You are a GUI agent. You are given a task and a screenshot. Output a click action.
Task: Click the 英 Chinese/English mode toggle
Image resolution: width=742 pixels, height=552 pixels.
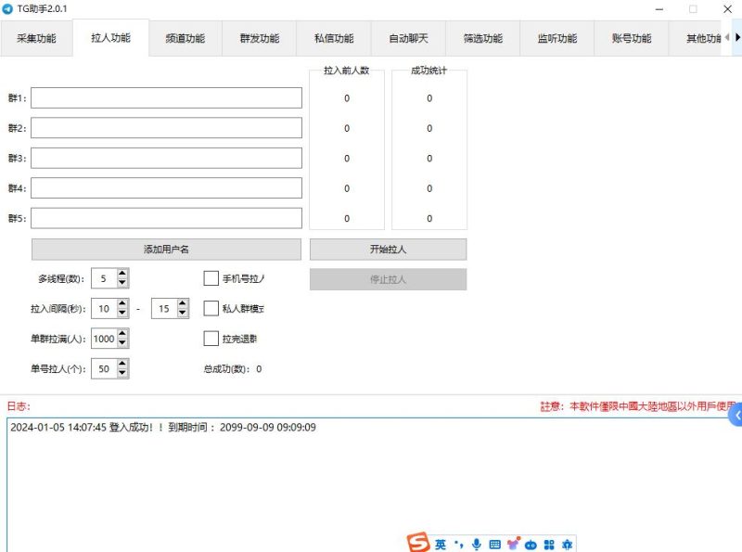(x=440, y=542)
